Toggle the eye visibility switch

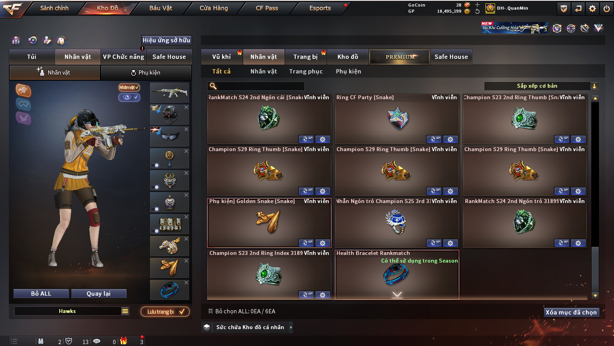(129, 97)
